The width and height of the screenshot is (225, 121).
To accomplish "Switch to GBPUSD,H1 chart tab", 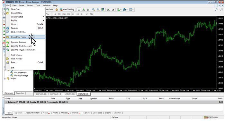I will point(41,94).
